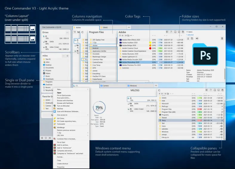This screenshot has width=235, height=169.
Task: Click the cut icon in preview pane
Action: point(188,38)
